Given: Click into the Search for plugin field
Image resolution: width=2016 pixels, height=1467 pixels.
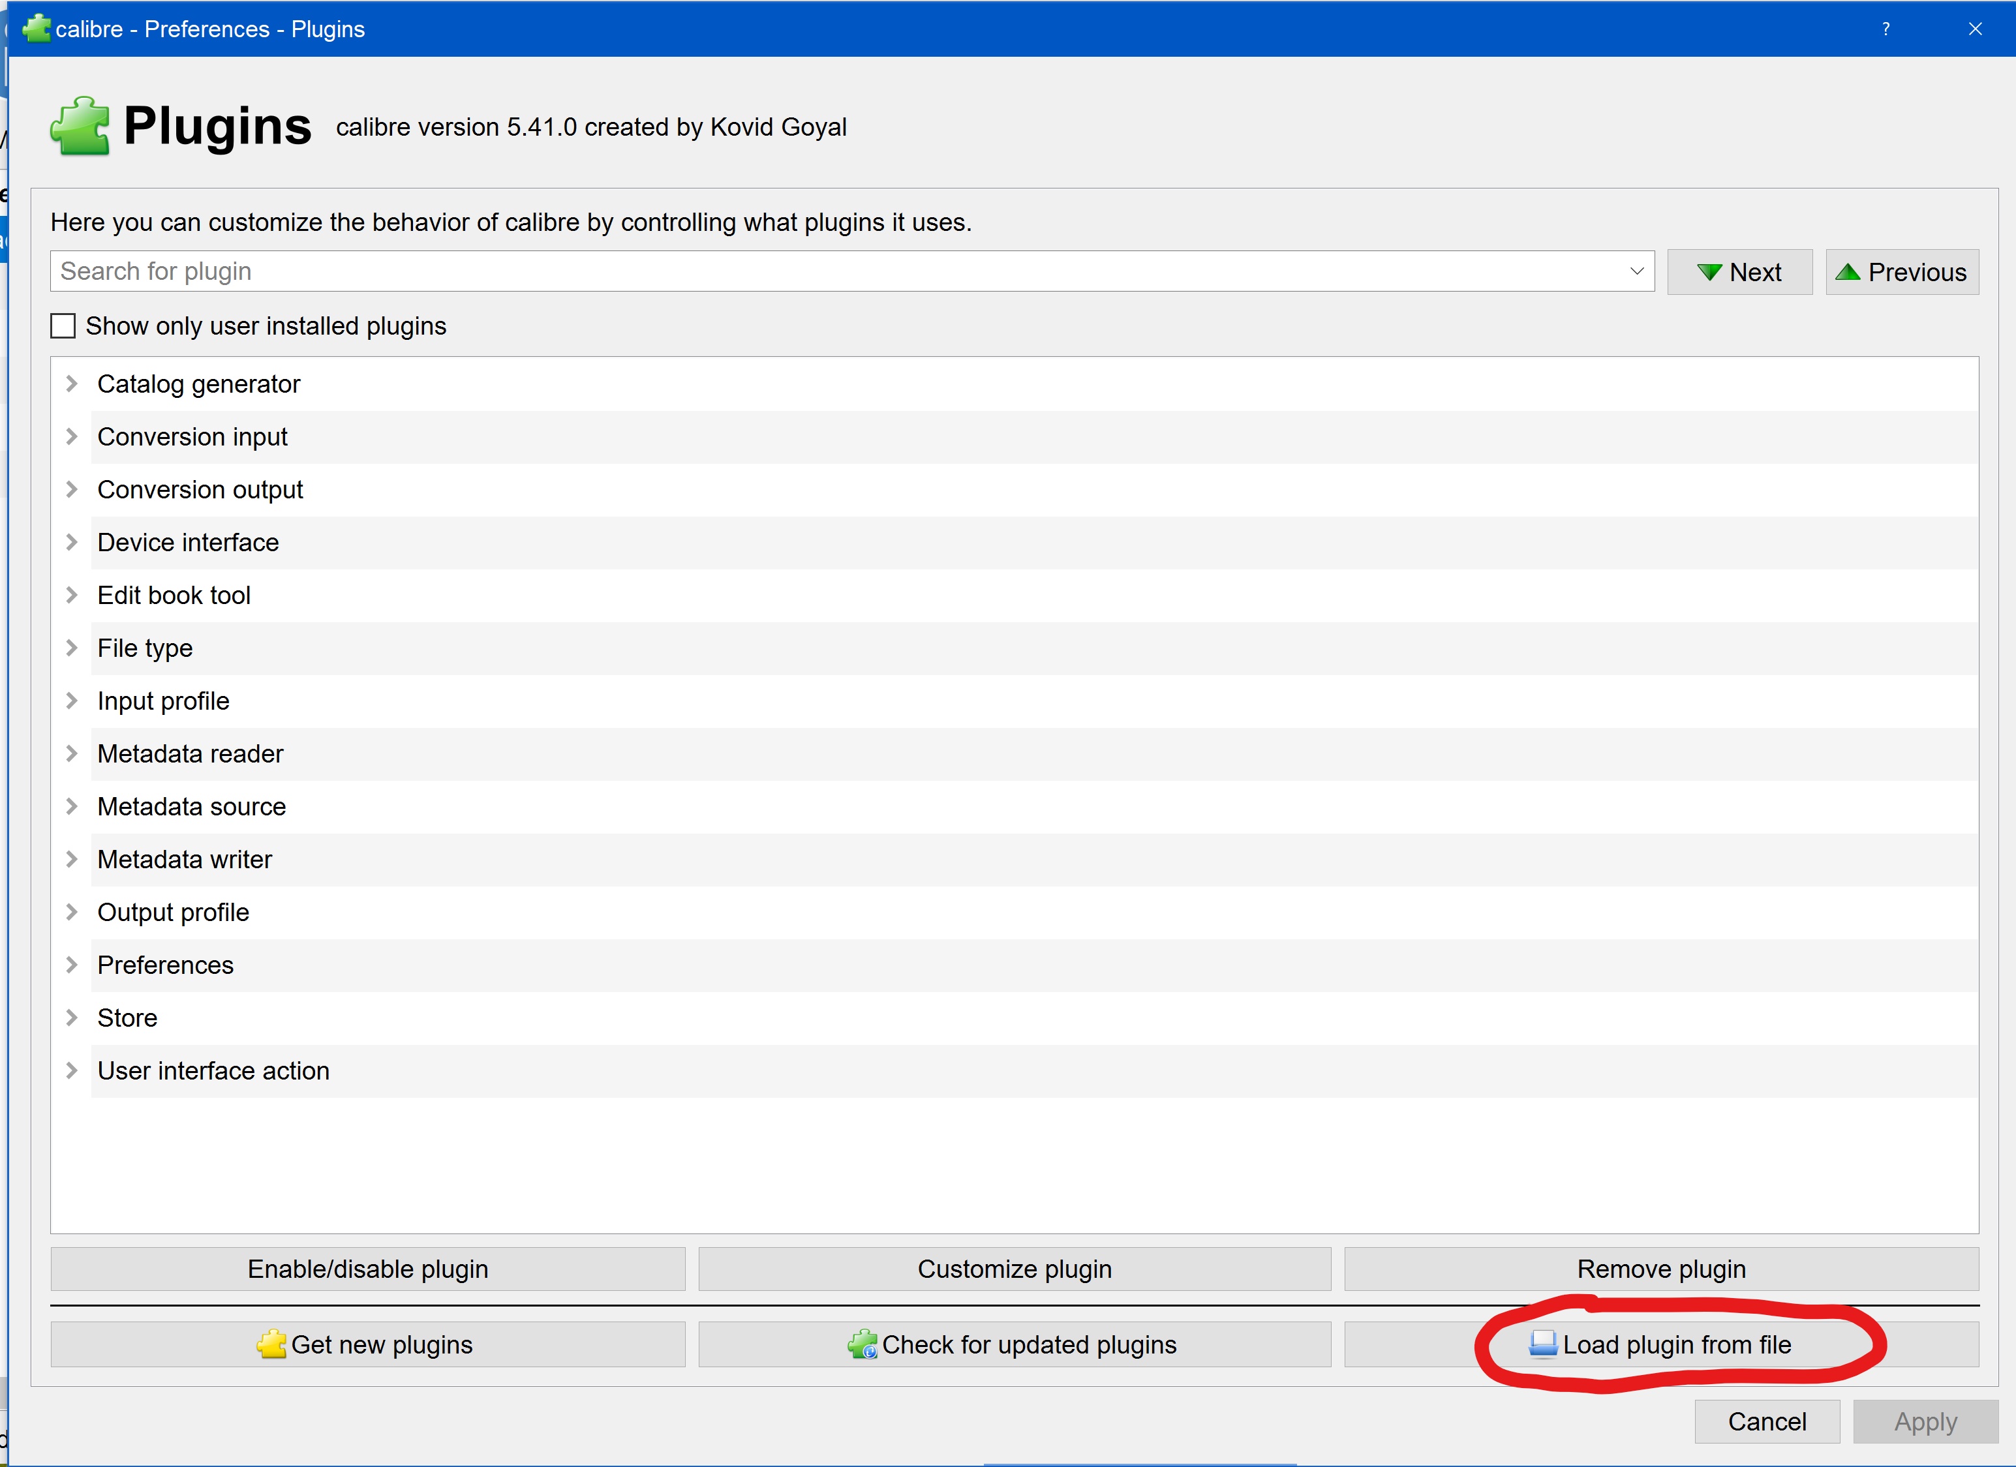Looking at the screenshot, I should click(800, 271).
